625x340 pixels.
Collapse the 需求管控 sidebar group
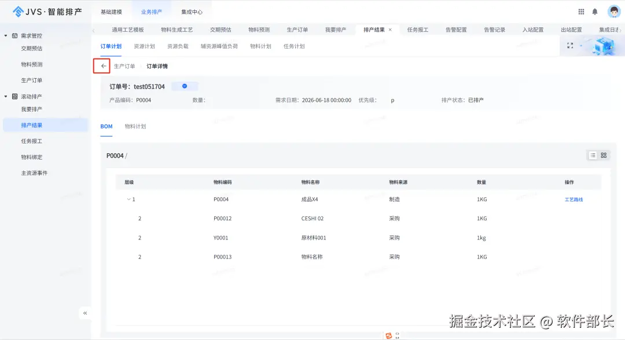(6, 36)
